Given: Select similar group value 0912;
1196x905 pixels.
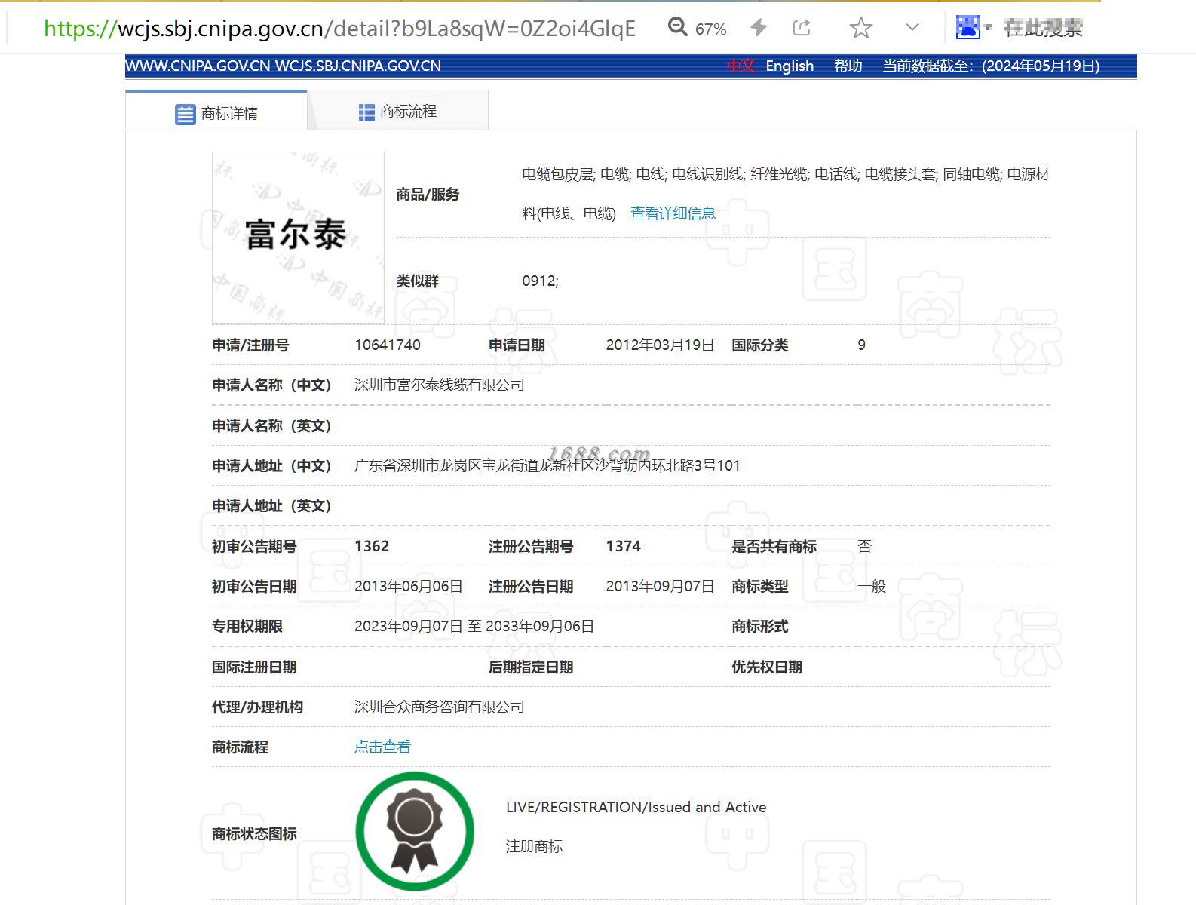Looking at the screenshot, I should coord(540,281).
